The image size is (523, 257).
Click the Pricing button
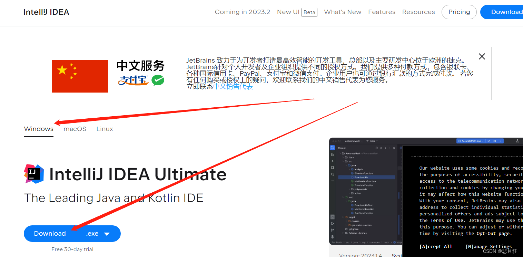[459, 12]
